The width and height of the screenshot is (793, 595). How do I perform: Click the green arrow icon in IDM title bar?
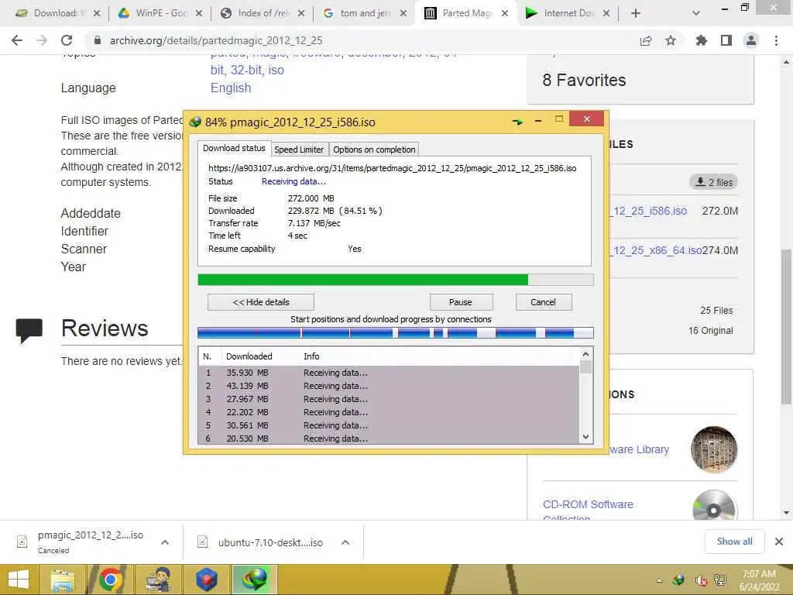[x=517, y=122]
